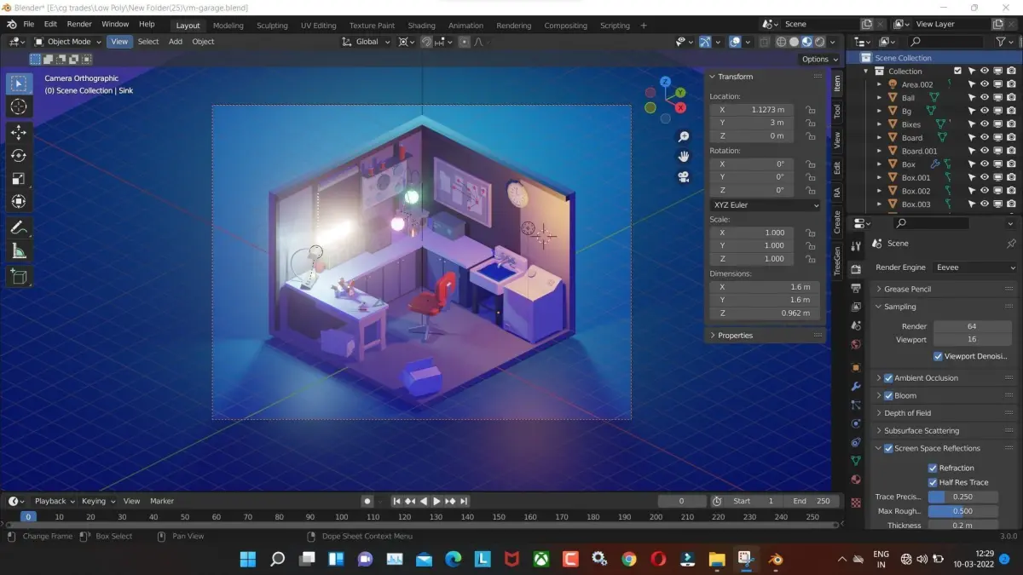Expand Bixes object in outliner
Screen dimensions: 1023x575
point(880,124)
